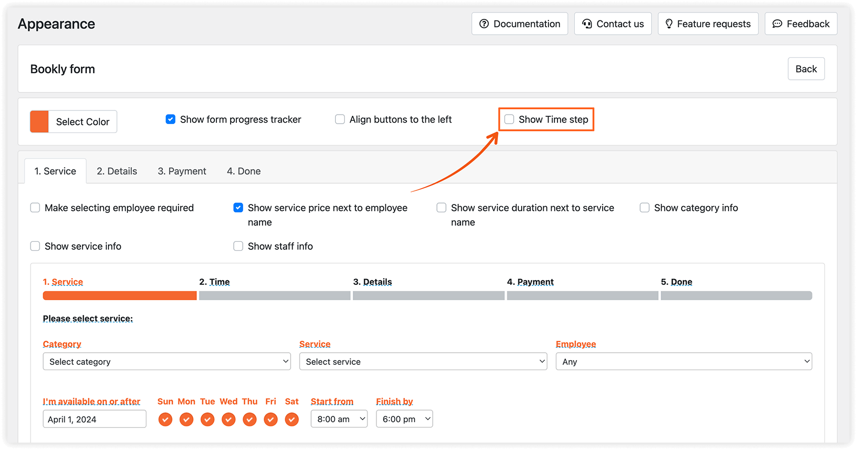Click the Feedback speech bubble icon

777,24
